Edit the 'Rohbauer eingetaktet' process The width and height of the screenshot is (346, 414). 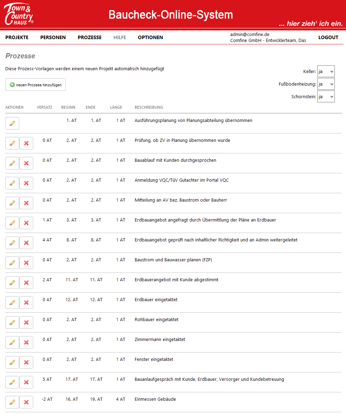point(12,322)
